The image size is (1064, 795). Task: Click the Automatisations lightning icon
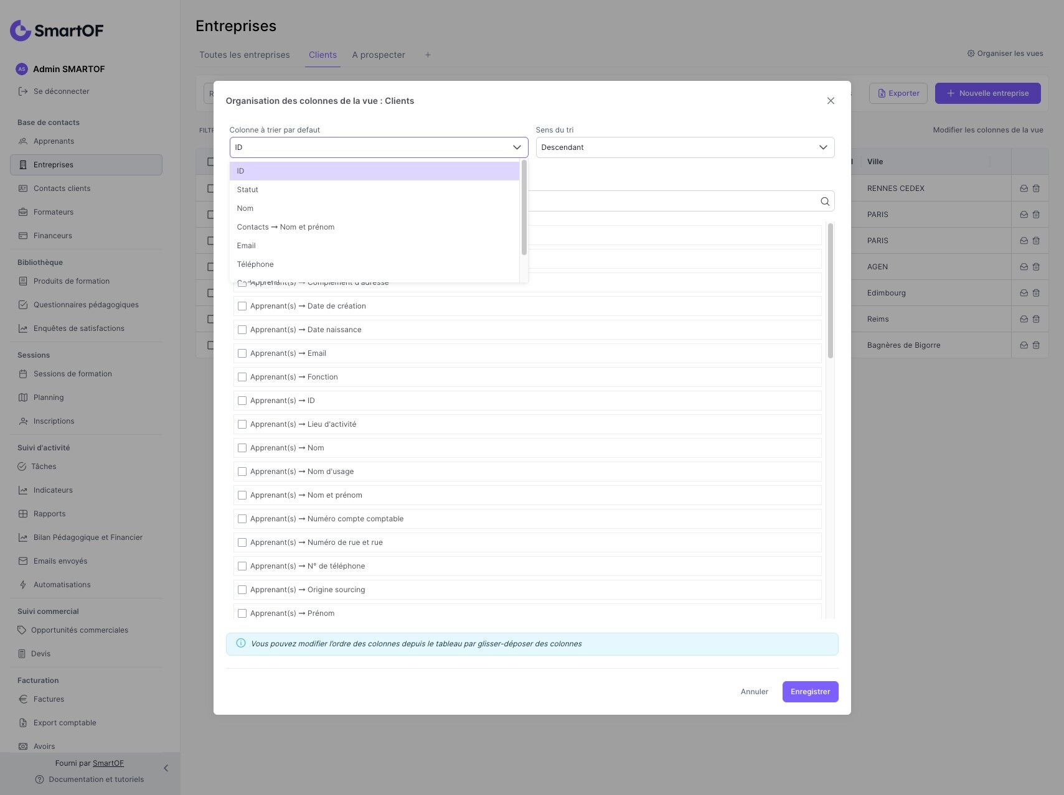click(x=23, y=585)
